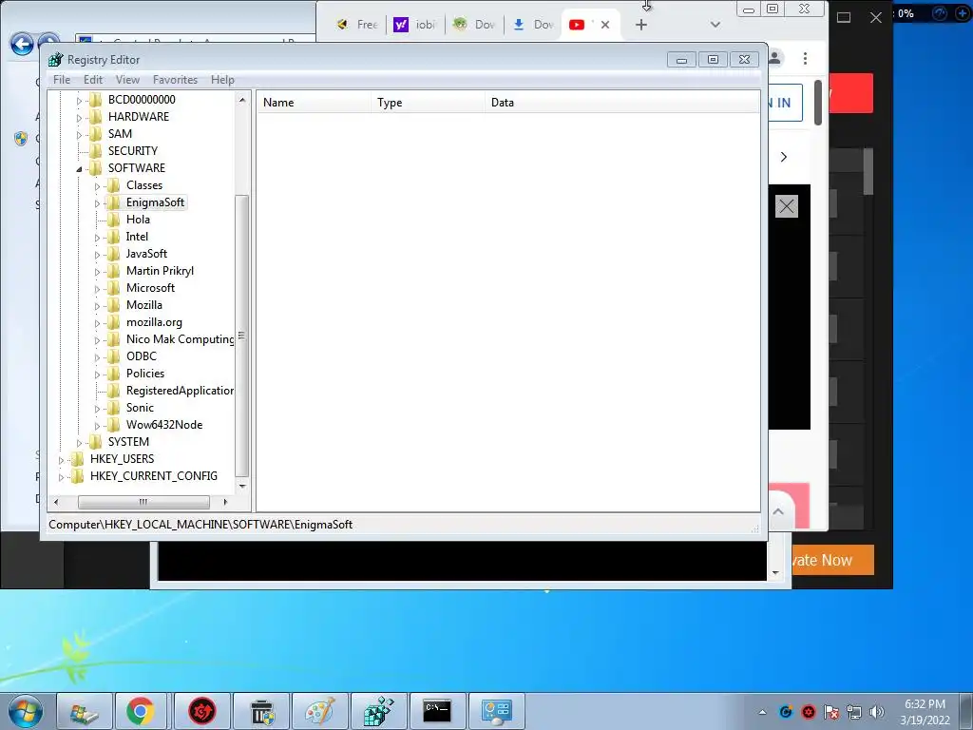The image size is (973, 730).
Task: Click the Data column header
Action: coord(622,103)
